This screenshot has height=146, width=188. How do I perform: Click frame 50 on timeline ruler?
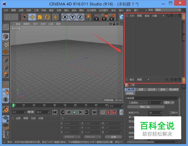[65, 105]
